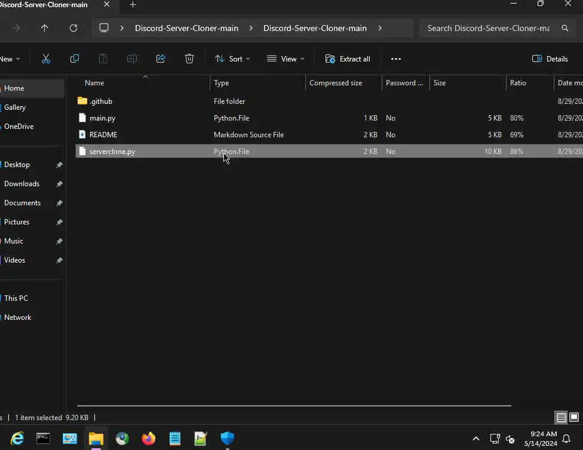
Task: Click the Refresh button
Action: tap(73, 28)
